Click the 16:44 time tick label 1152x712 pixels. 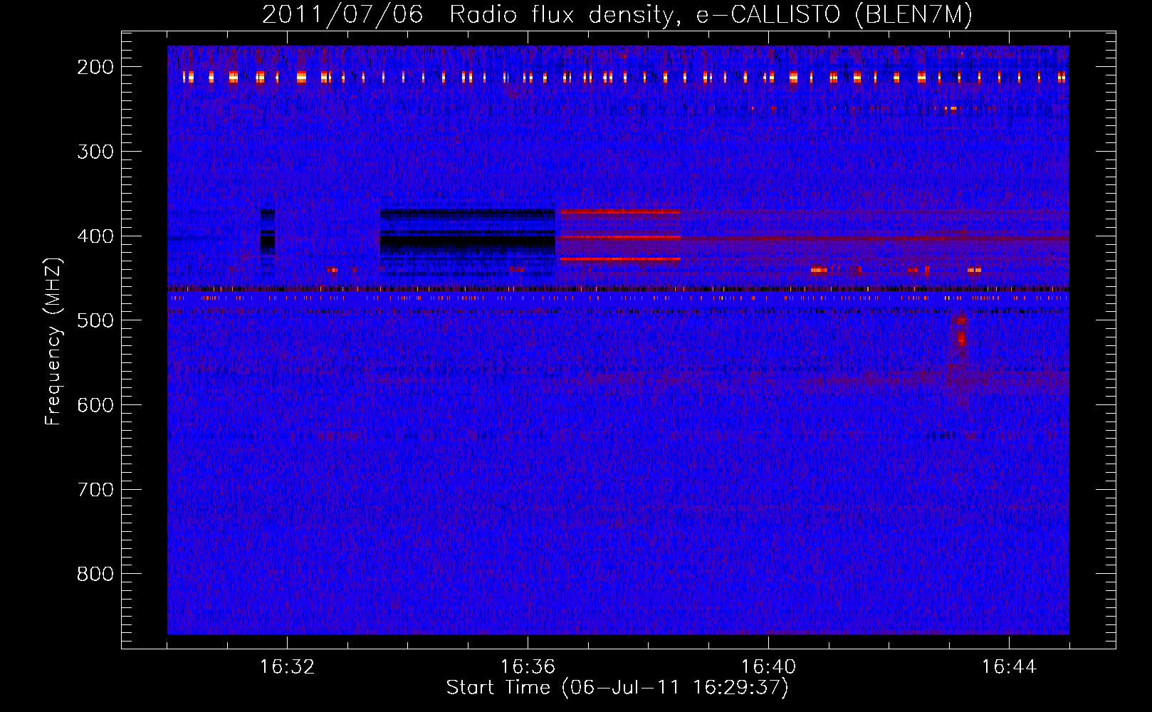1009,667
